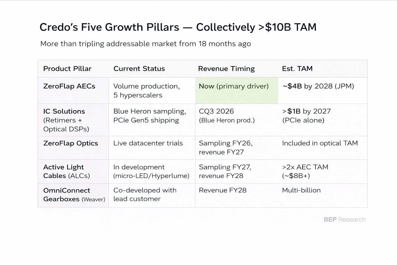Click the ZeroFlap Optics row label
Image resolution: width=397 pixels, height=265 pixels.
[71, 143]
